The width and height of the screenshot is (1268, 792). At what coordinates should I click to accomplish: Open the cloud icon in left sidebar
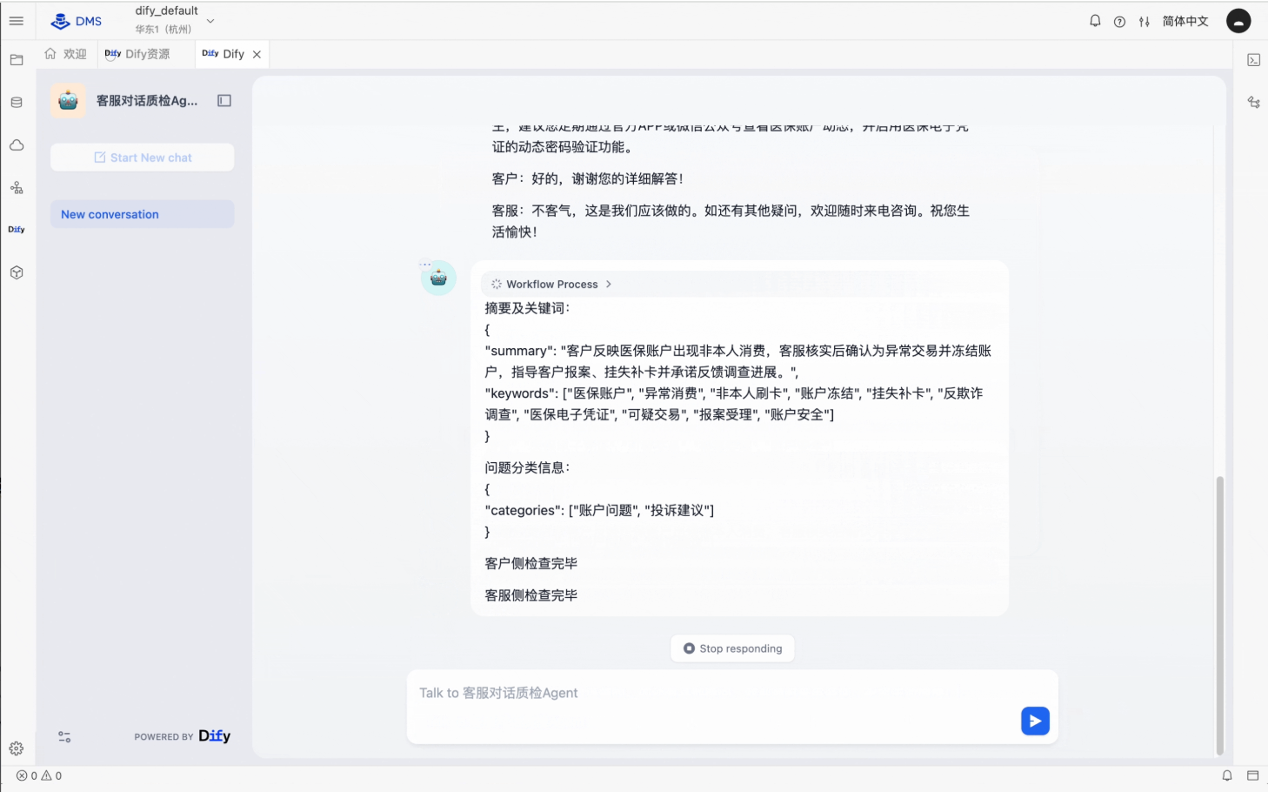(17, 145)
